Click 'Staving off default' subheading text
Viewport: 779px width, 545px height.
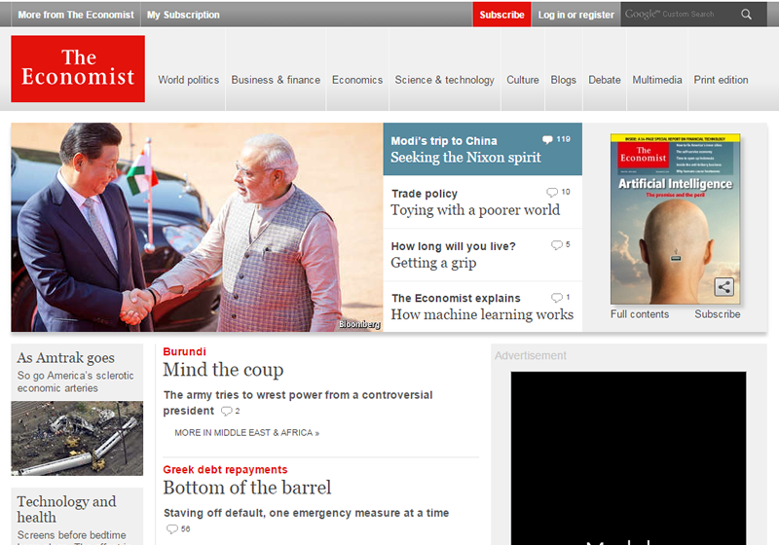(x=306, y=513)
